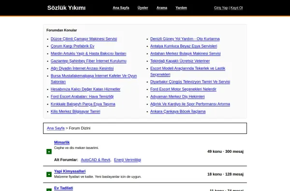Open the AutoCAD & Revit subforum
Image resolution: width=290 pixels, height=191 pixels.
click(95, 160)
